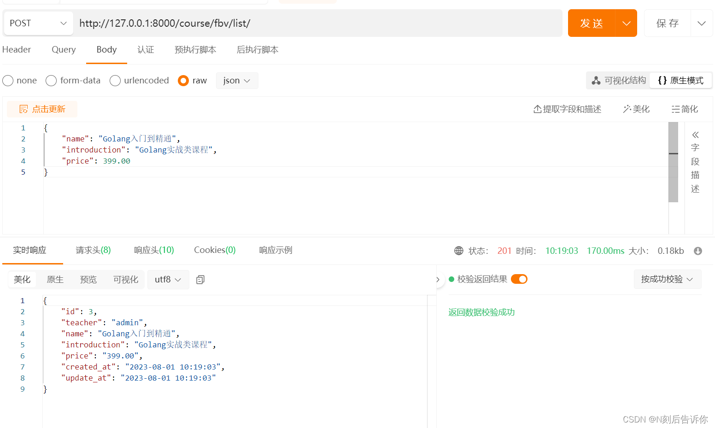This screenshot has height=428, width=715.
Task: Select the raw radio option
Action: point(183,81)
